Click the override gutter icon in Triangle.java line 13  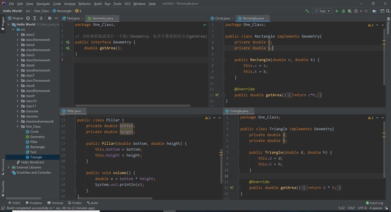pyautogui.click(x=231, y=188)
